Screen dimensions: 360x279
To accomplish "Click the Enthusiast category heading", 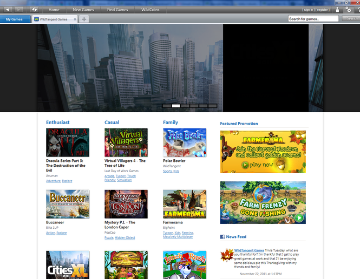I will (57, 123).
